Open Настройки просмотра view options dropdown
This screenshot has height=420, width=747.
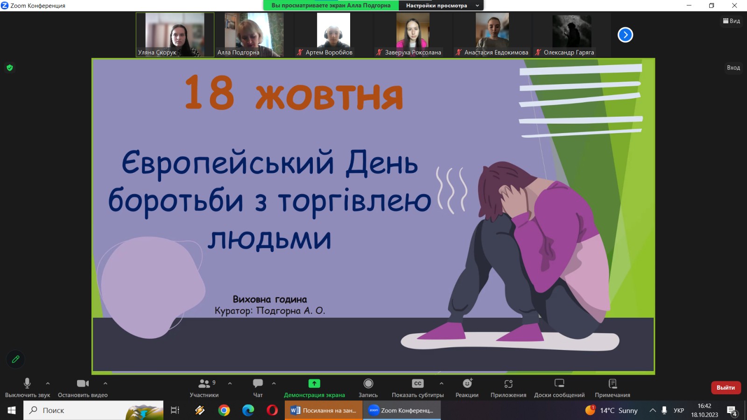pos(441,6)
